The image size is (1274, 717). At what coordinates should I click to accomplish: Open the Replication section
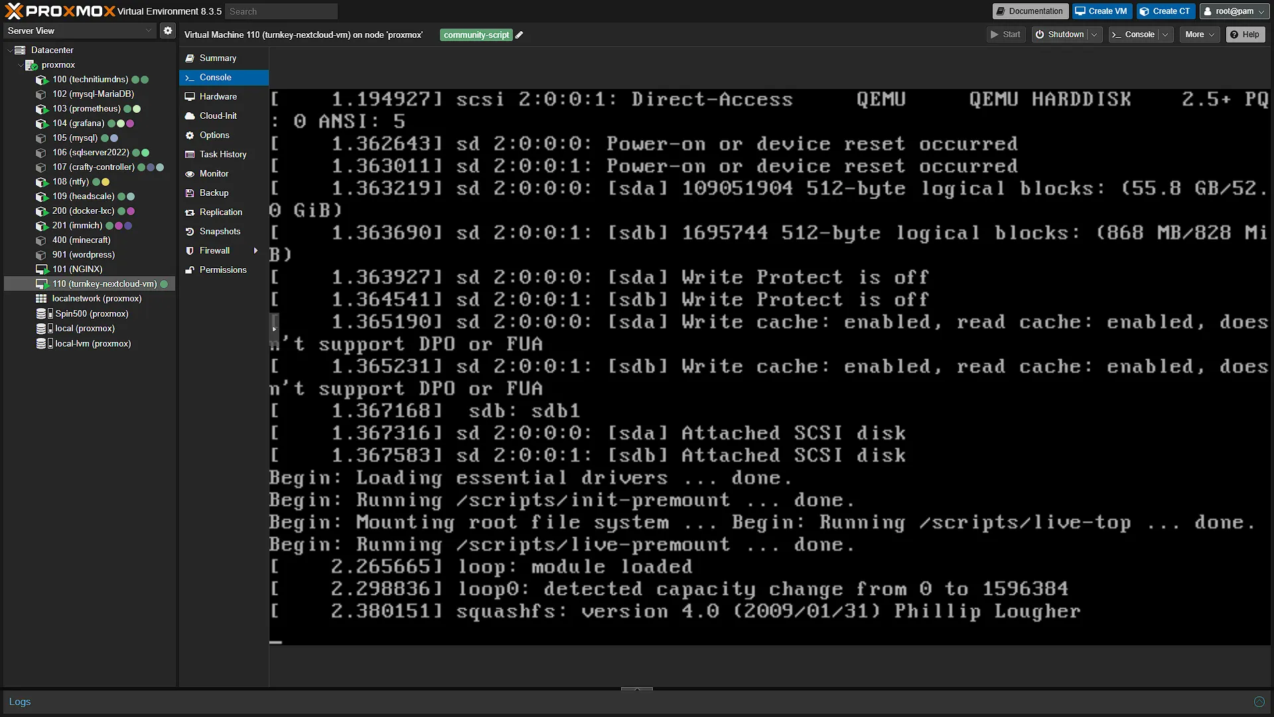pyautogui.click(x=224, y=212)
